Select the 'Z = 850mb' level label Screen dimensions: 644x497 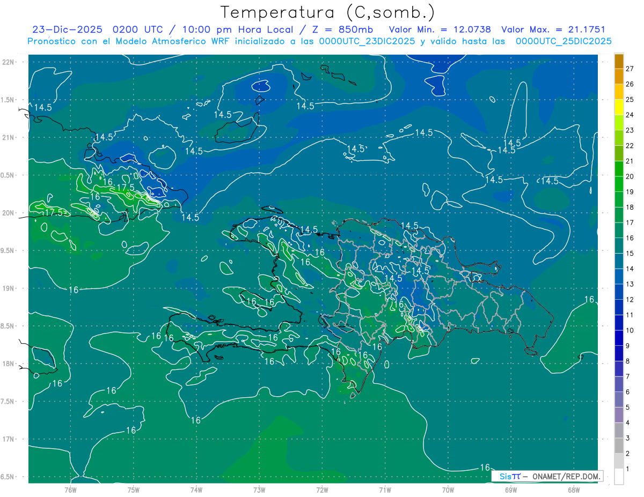[x=341, y=30]
